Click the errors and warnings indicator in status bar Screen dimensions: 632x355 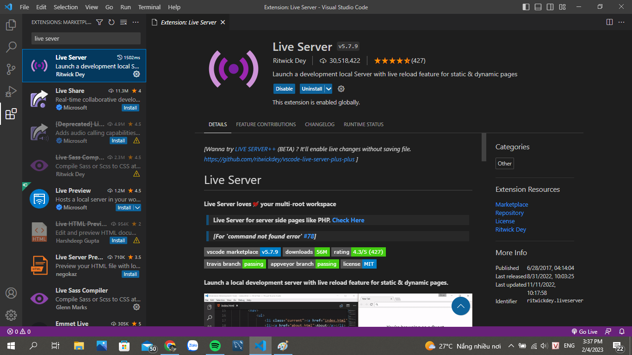tap(19, 331)
